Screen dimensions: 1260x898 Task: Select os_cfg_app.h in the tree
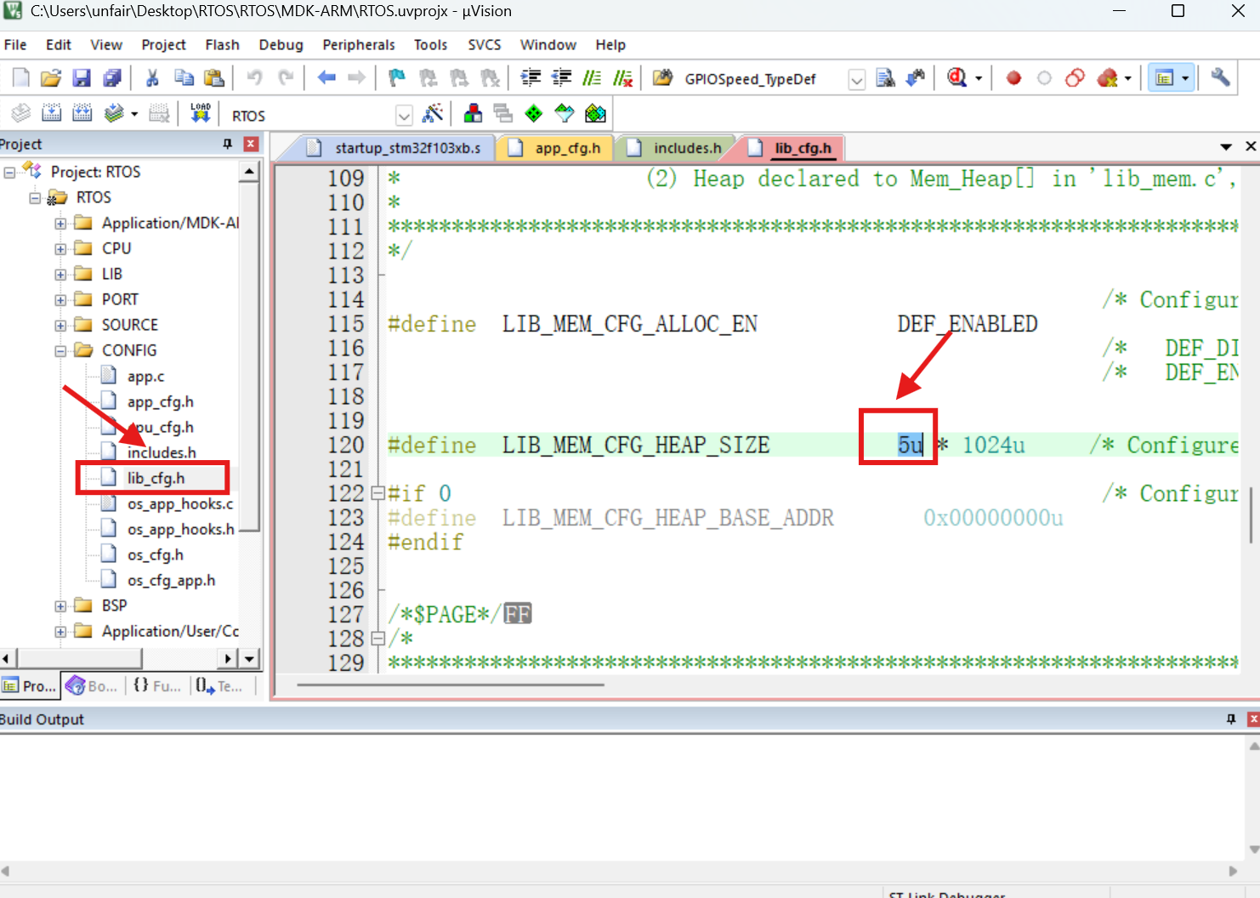(171, 581)
